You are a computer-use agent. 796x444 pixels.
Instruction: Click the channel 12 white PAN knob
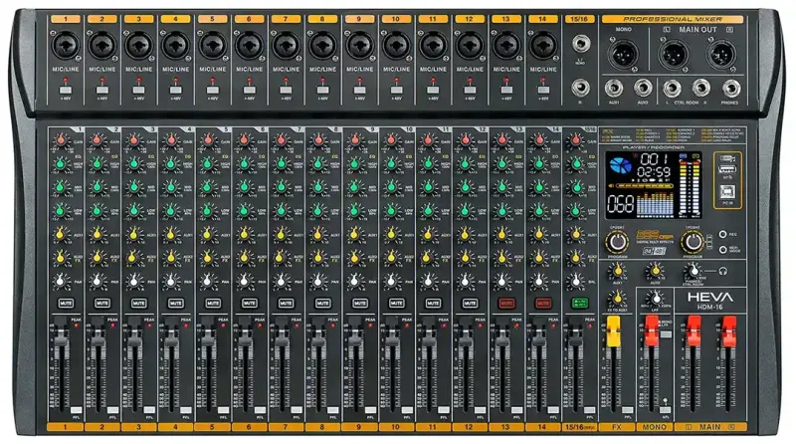pyautogui.click(x=465, y=281)
